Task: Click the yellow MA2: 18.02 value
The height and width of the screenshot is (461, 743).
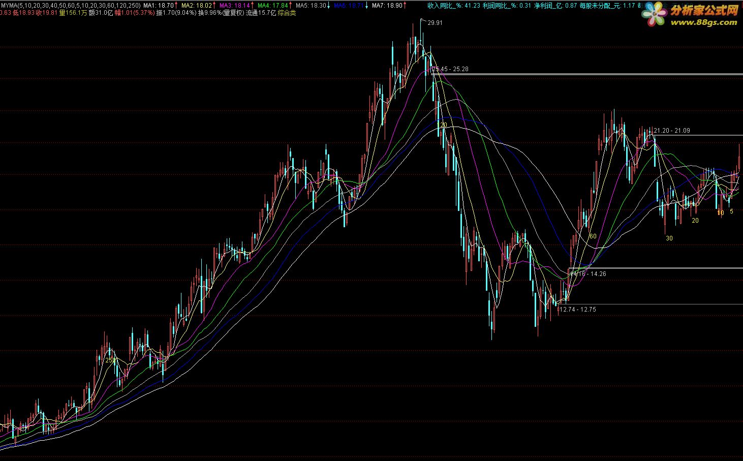Action: (196, 6)
